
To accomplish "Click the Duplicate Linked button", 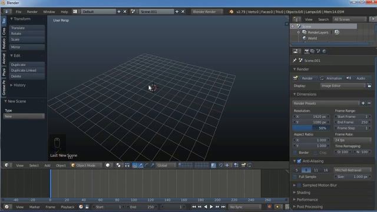I will 27,71.
